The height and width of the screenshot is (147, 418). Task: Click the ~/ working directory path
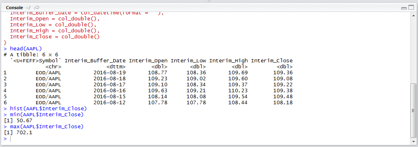pos(28,8)
